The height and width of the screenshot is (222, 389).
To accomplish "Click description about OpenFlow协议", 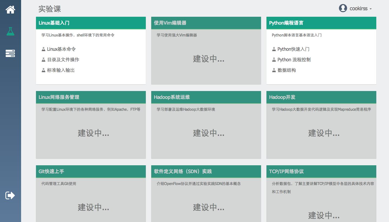I will pyautogui.click(x=199, y=184).
